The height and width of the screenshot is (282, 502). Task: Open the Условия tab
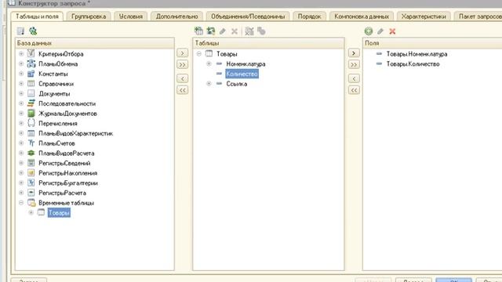pyautogui.click(x=131, y=16)
